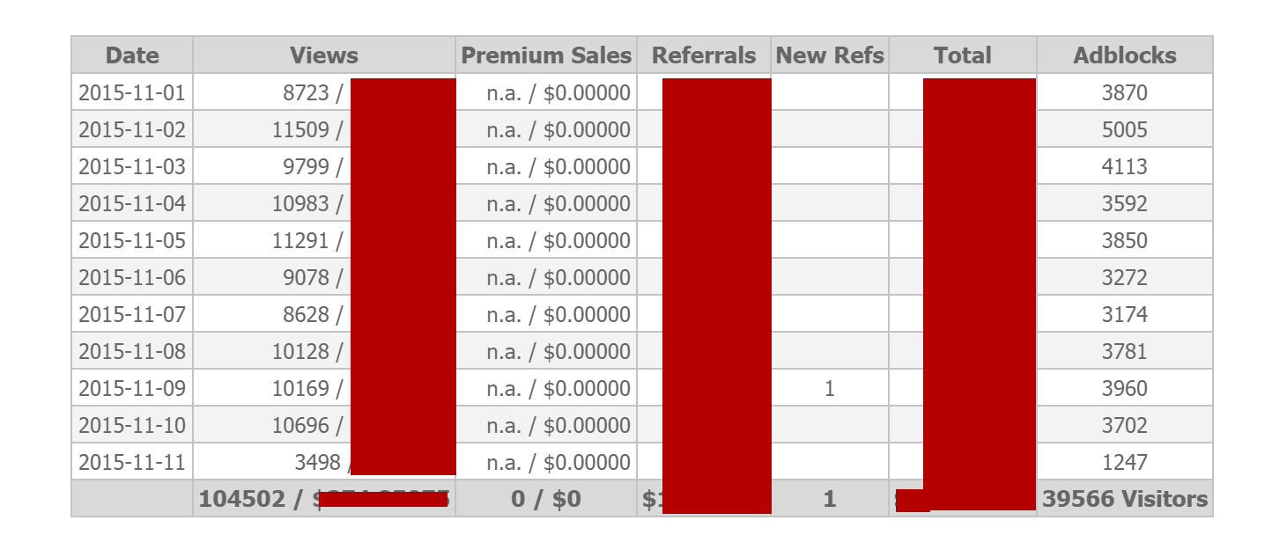This screenshot has width=1272, height=535.
Task: Select the 2015-11-01 date cell
Action: (x=132, y=92)
